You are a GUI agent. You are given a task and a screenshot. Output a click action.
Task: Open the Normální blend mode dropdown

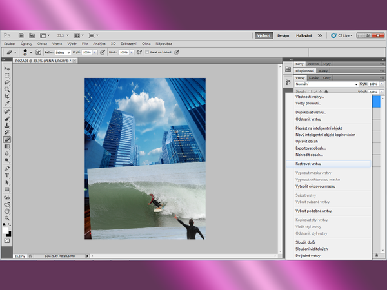(x=326, y=84)
